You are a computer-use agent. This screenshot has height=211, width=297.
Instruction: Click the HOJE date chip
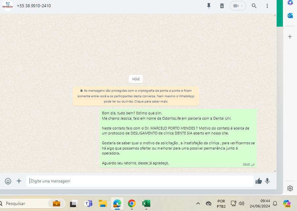136,79
